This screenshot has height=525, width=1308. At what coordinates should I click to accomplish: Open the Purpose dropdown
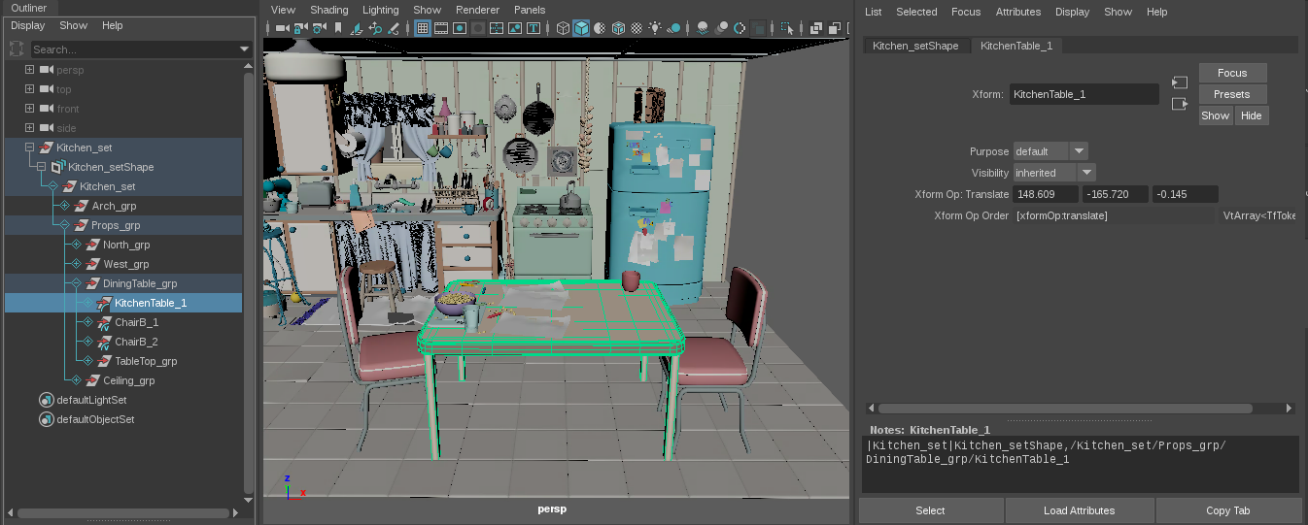[x=1050, y=151]
